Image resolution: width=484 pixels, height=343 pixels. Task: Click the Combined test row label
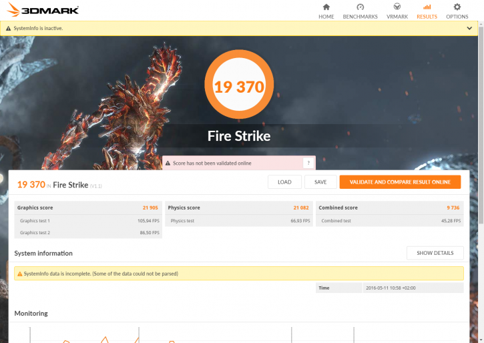point(336,220)
